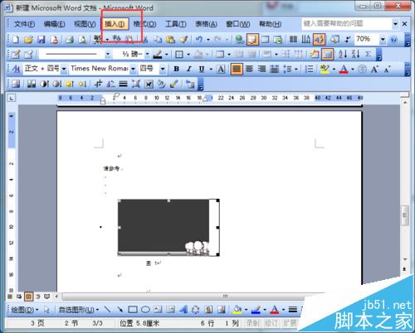Click Set Transparent Color tool
Viewport: 415px width, 333px height.
(x=173, y=84)
